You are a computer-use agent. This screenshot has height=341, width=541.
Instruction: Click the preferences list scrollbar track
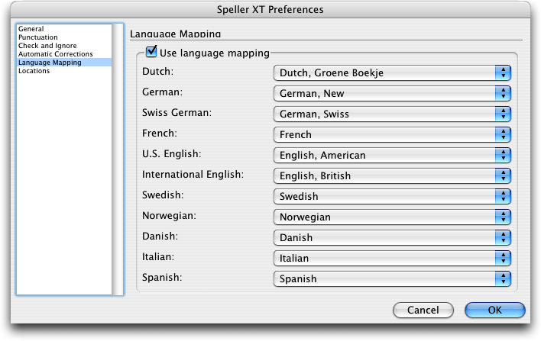click(118, 159)
